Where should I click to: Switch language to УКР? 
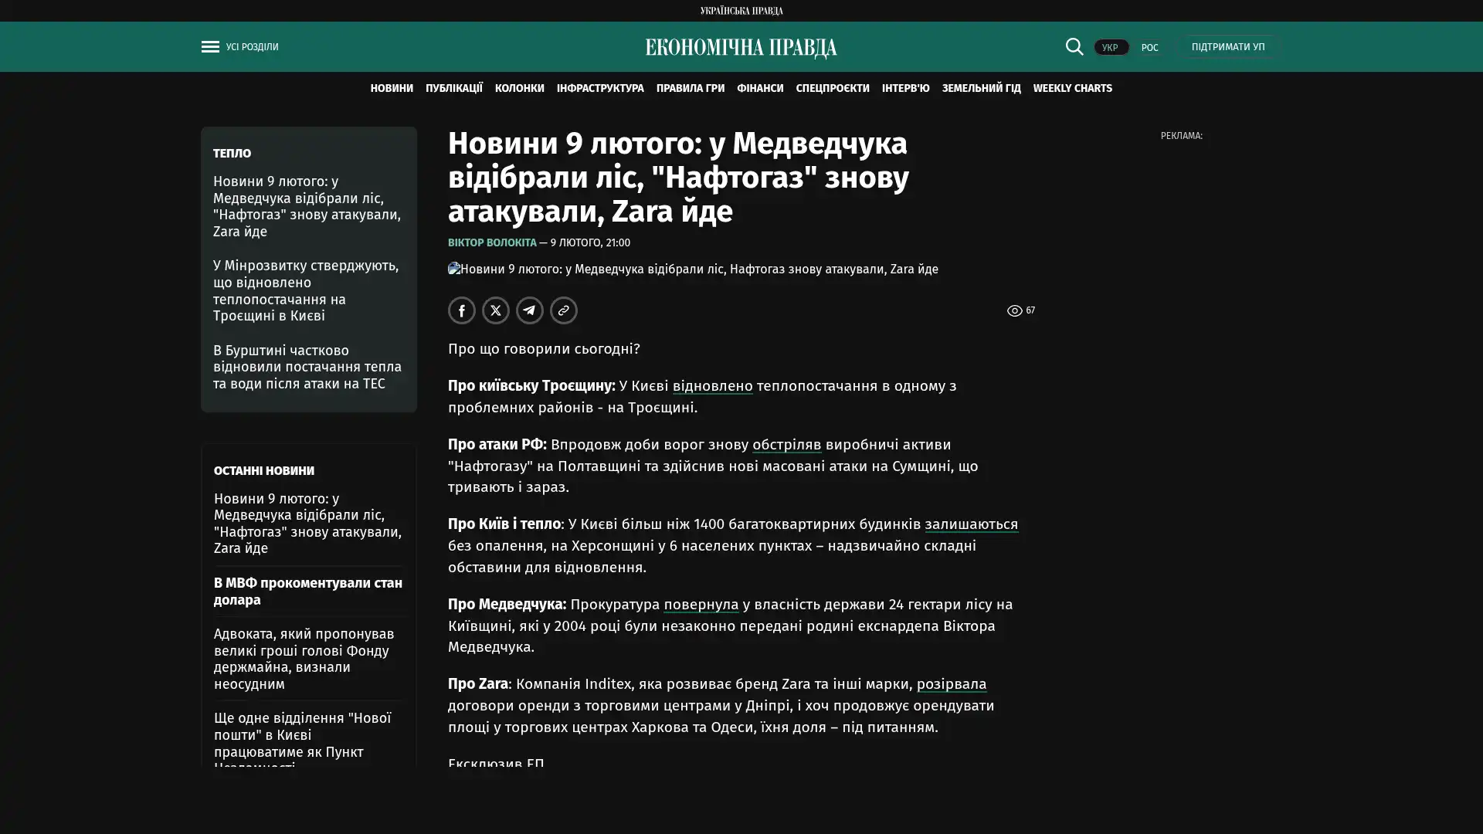(1110, 48)
